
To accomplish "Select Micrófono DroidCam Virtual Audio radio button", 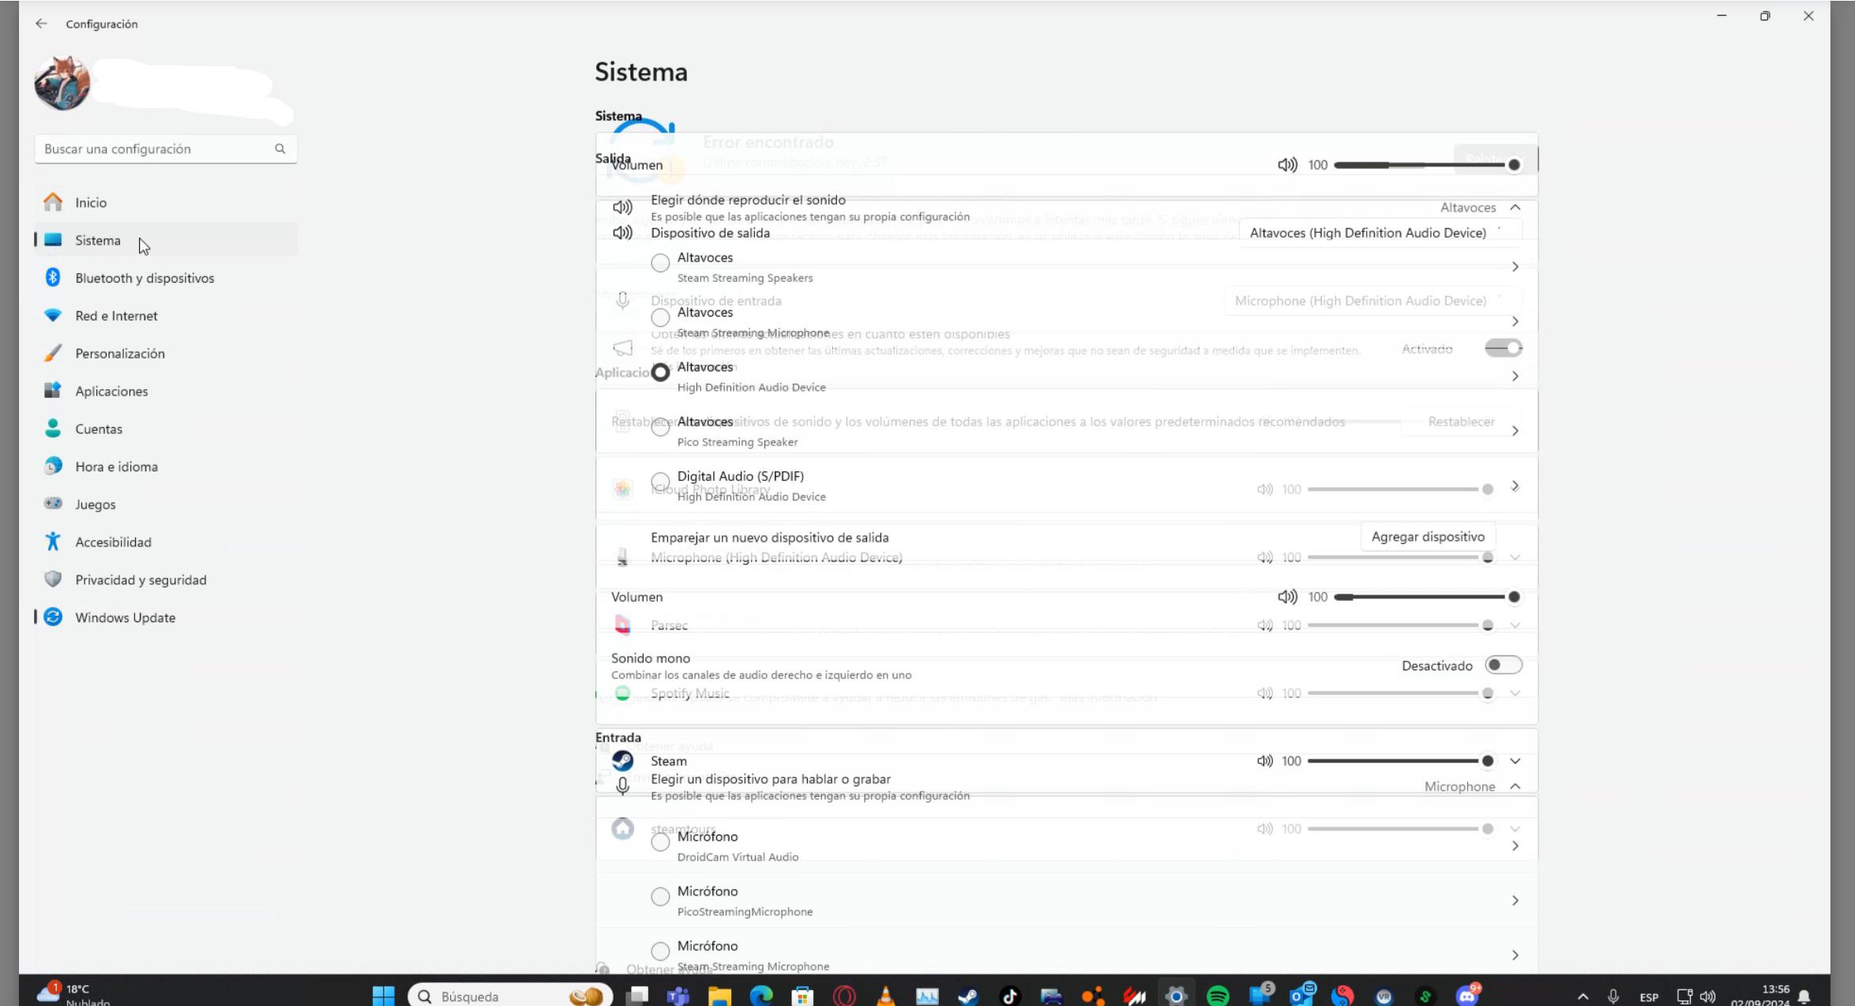I will [660, 842].
